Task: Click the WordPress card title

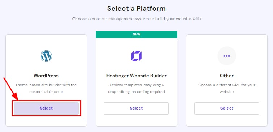Action: coord(46,76)
